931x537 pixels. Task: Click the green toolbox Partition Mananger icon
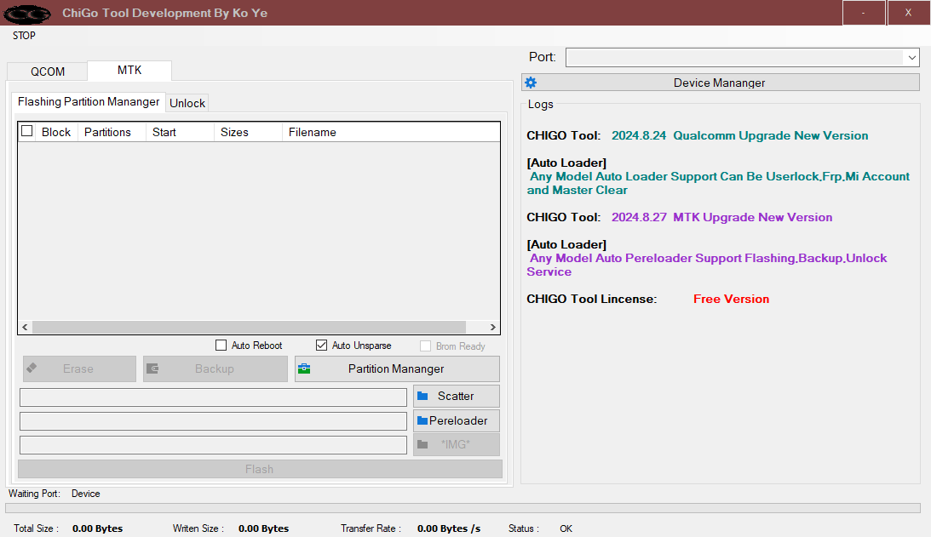(x=305, y=368)
